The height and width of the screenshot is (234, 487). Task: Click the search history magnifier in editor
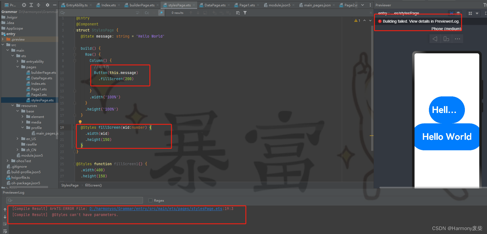point(63,13)
